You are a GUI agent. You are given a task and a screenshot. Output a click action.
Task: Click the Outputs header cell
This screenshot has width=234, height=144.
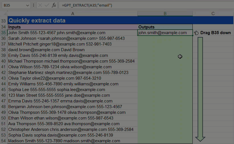click(x=165, y=27)
